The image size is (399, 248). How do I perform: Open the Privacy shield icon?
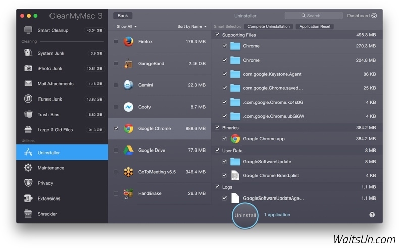point(28,183)
